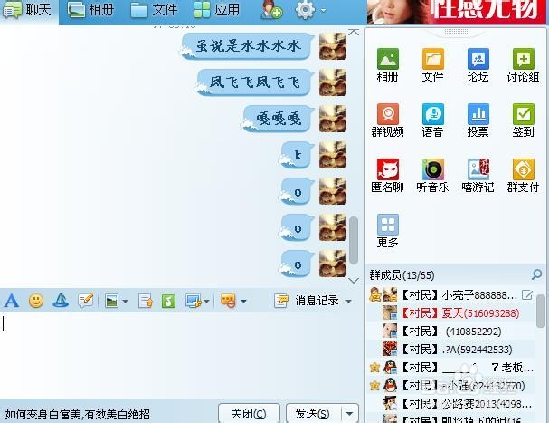
Task: Click the chat history scrollbar thumb
Action: coord(354,240)
